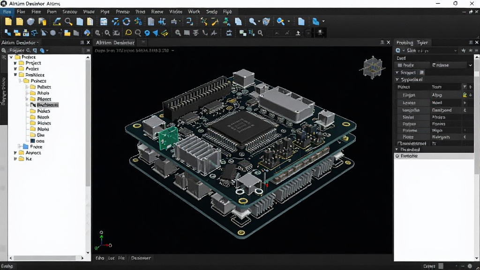
Task: Click the blue and orange sphere icon
Action: pyautogui.click(x=87, y=33)
